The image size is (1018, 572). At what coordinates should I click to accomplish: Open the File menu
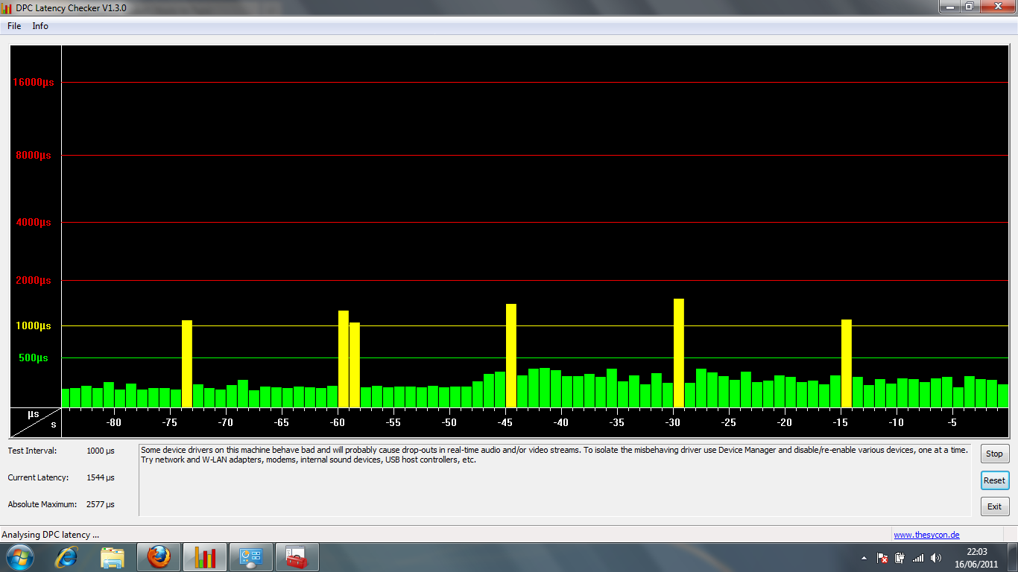tap(14, 26)
